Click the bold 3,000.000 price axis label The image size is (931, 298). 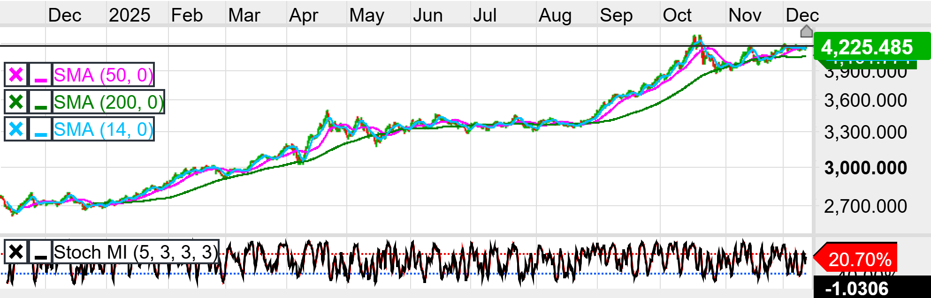click(x=865, y=168)
